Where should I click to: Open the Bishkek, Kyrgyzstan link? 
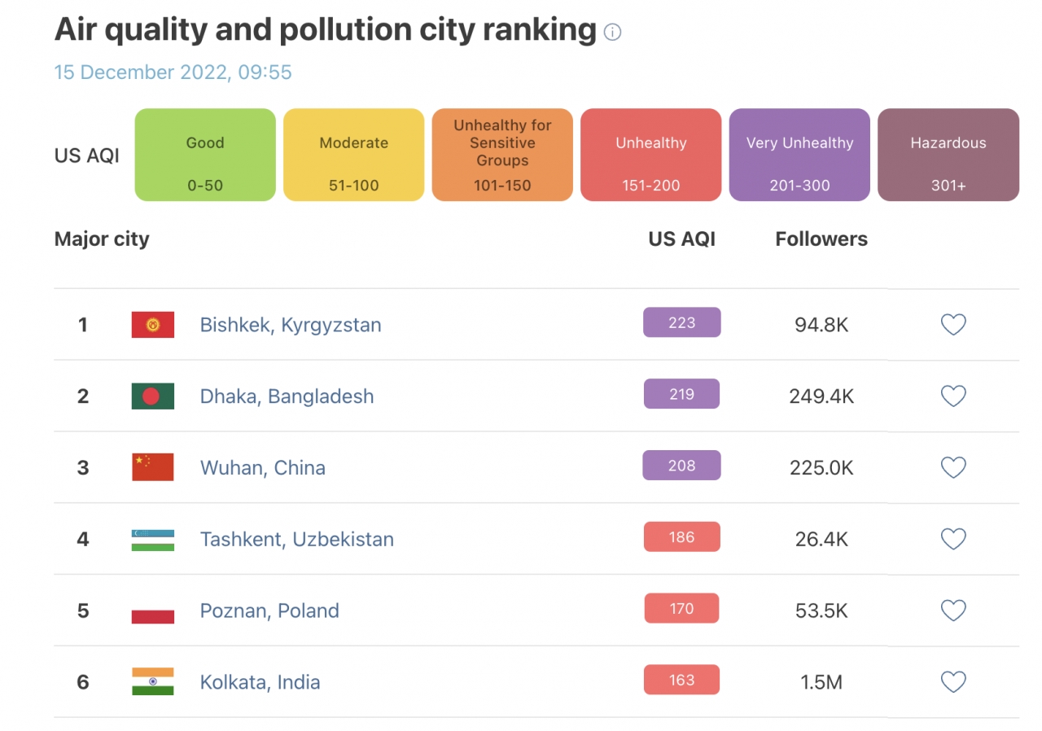(x=291, y=325)
